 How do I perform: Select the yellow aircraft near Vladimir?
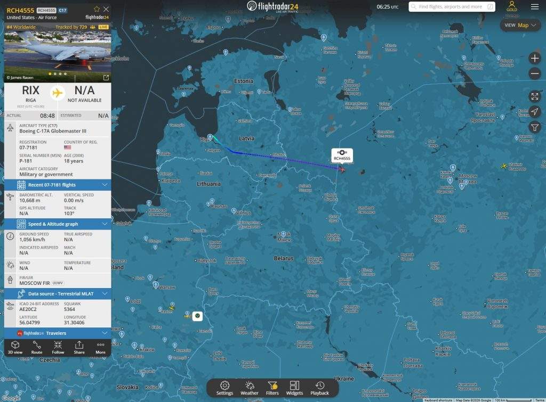503,166
